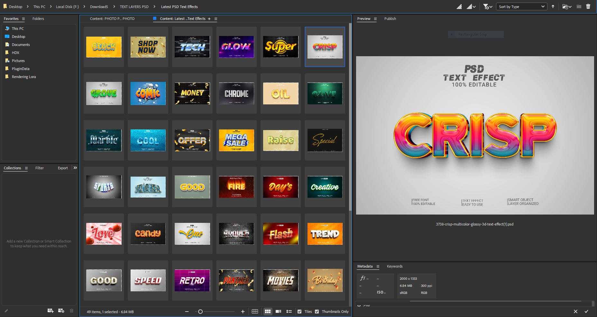Image resolution: width=597 pixels, height=317 pixels.
Task: Open the recent folders dropdown
Action: tap(567, 6)
